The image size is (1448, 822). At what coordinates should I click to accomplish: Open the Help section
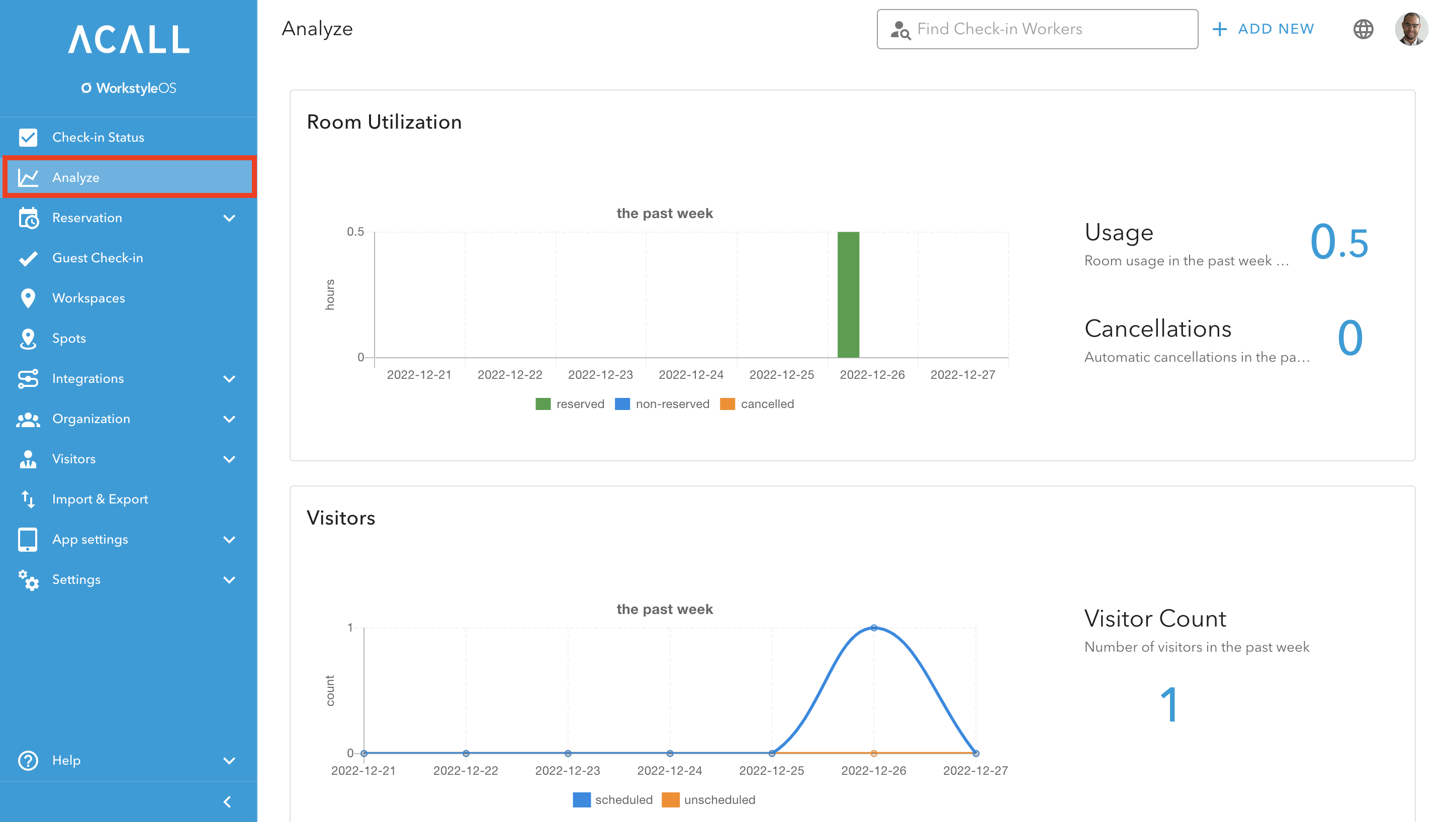click(x=65, y=760)
